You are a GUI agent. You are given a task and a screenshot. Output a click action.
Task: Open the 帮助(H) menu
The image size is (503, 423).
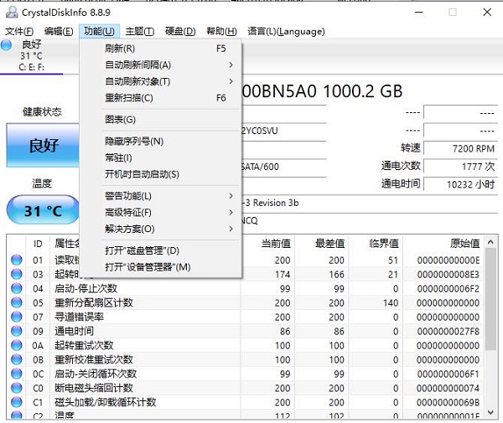click(221, 31)
